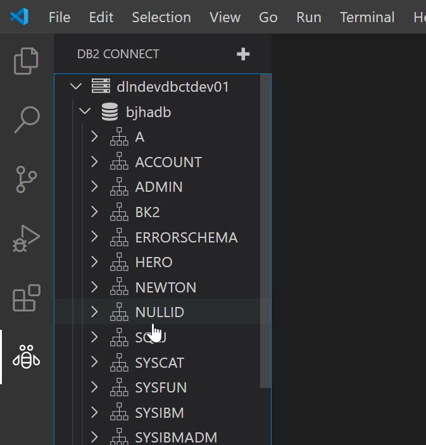Click schema icon next to HERO

click(x=119, y=261)
